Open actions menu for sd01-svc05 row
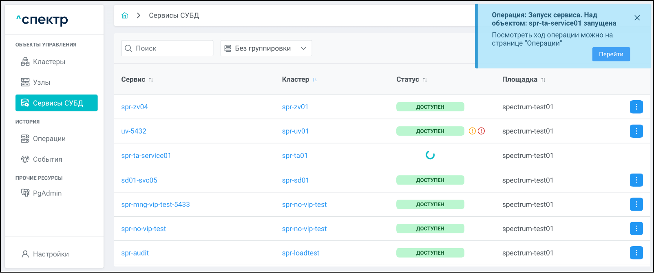Image resolution: width=654 pixels, height=273 pixels. (x=636, y=180)
